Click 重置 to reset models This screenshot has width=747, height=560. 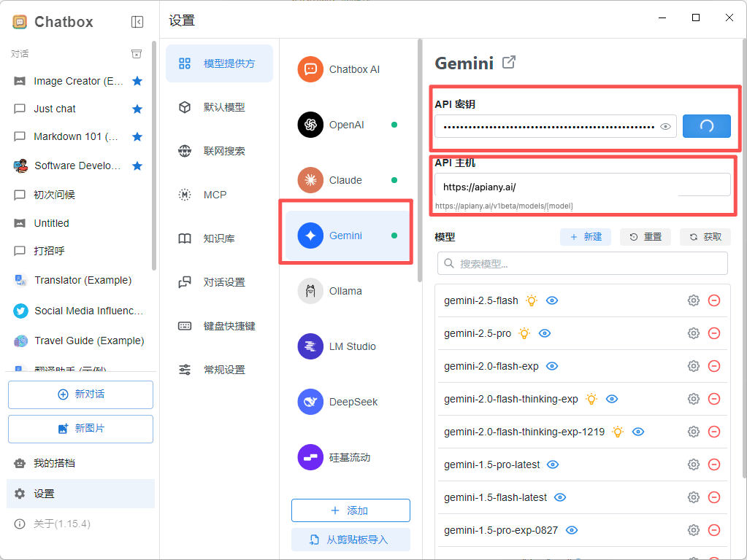tap(646, 237)
